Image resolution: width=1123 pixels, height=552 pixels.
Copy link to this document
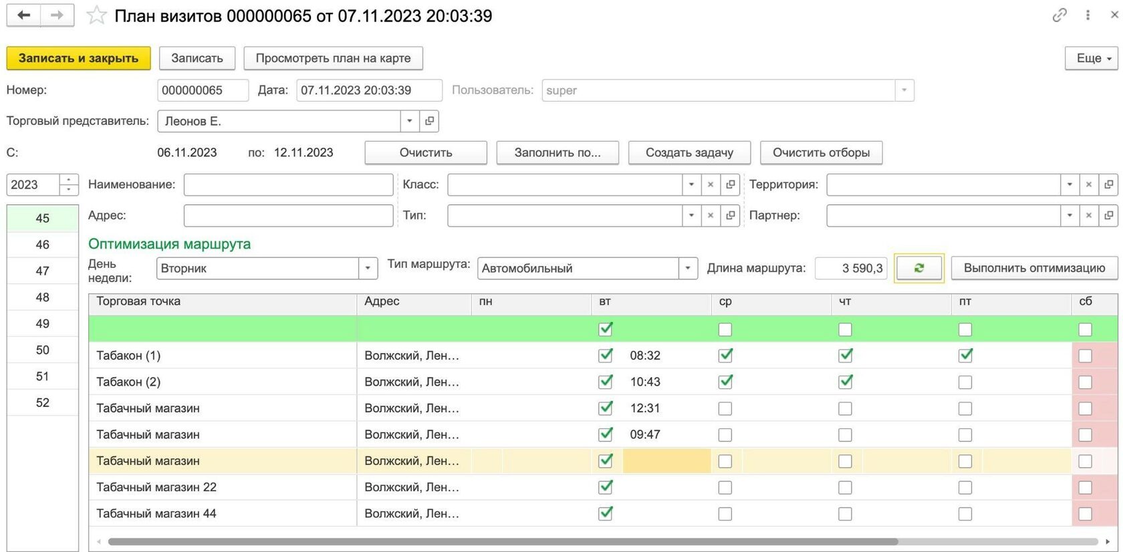coord(1059,15)
